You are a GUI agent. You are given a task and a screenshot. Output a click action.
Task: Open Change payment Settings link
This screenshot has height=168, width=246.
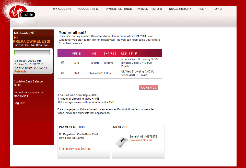pos(75,149)
